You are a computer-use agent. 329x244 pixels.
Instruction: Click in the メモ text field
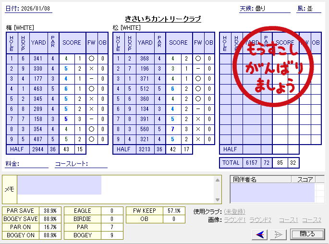click(x=115, y=189)
